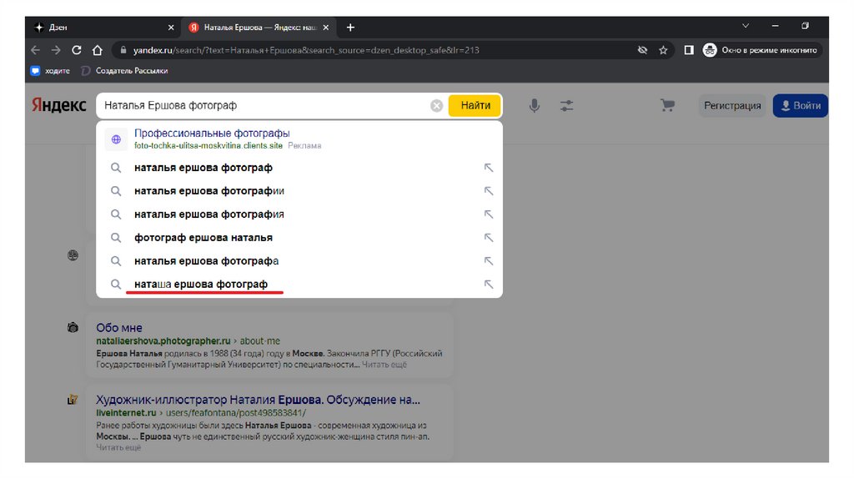Open the browser home page icon
The image size is (854, 479).
[97, 50]
